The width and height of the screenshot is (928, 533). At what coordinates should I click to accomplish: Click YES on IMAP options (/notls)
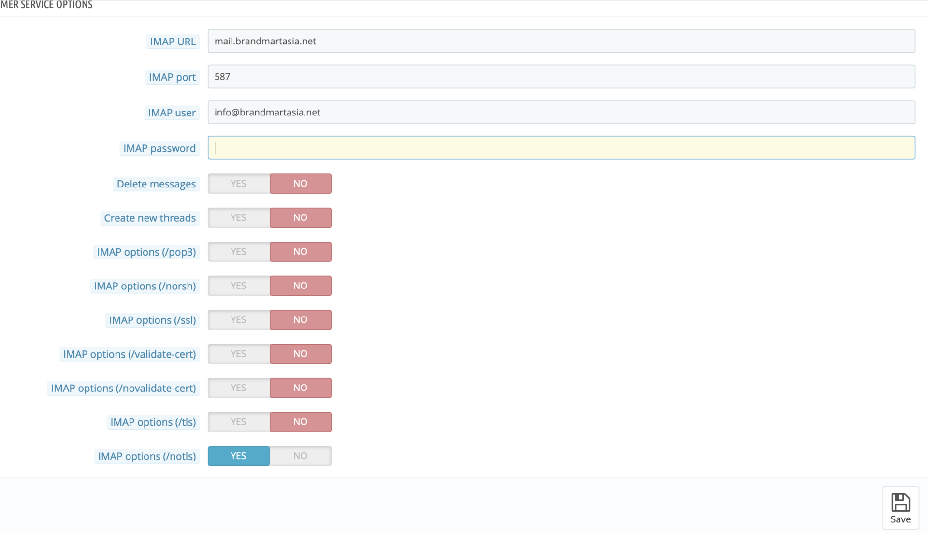238,456
